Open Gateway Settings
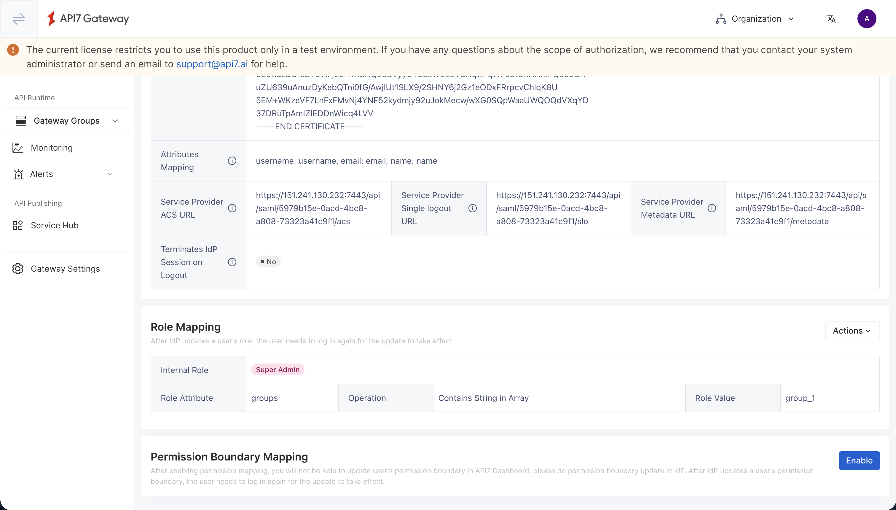The height and width of the screenshot is (510, 896). point(65,268)
